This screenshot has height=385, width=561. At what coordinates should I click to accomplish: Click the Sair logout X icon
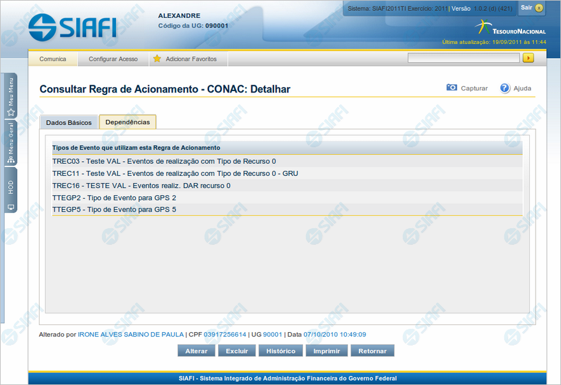(539, 8)
